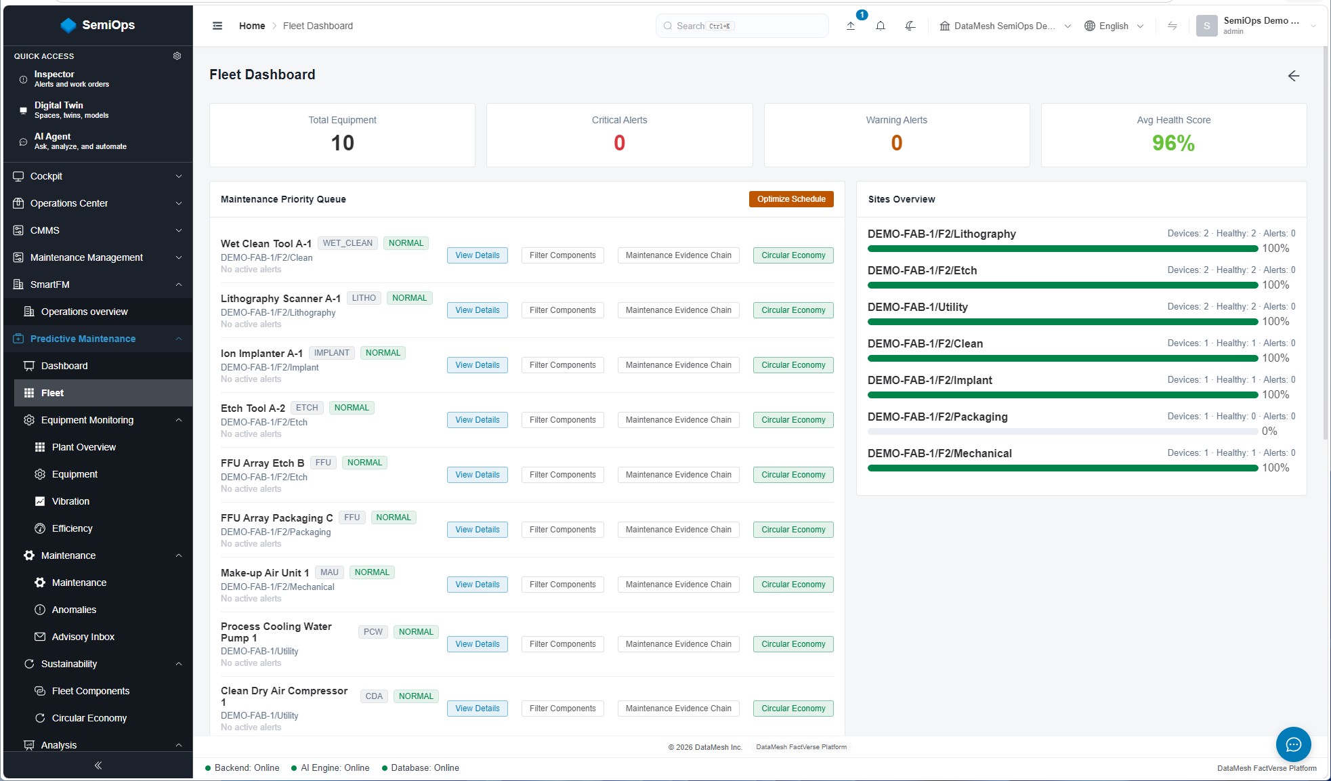Click Home breadcrumb link
This screenshot has height=781, width=1331.
[x=252, y=26]
